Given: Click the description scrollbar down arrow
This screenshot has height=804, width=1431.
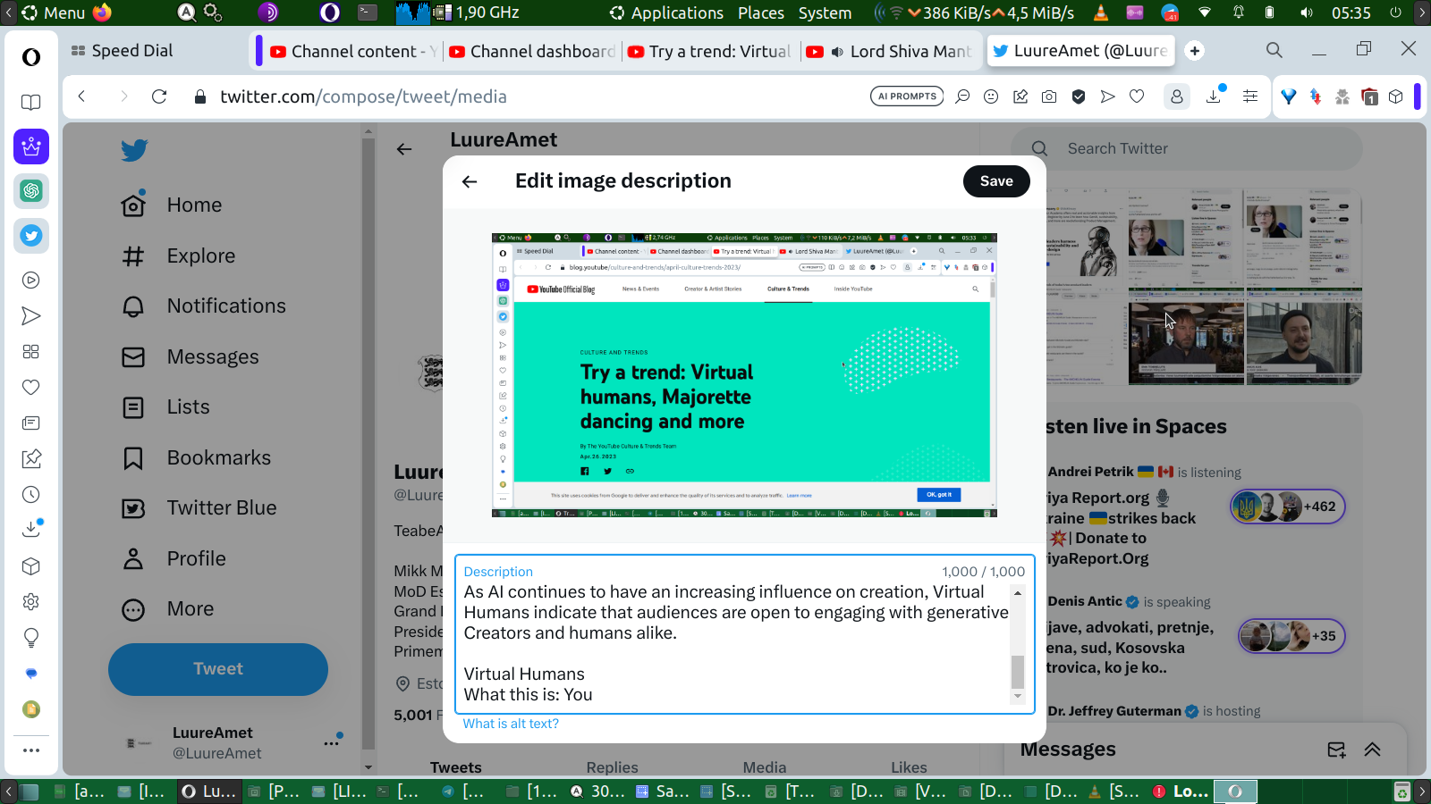Looking at the screenshot, I should 1018,696.
